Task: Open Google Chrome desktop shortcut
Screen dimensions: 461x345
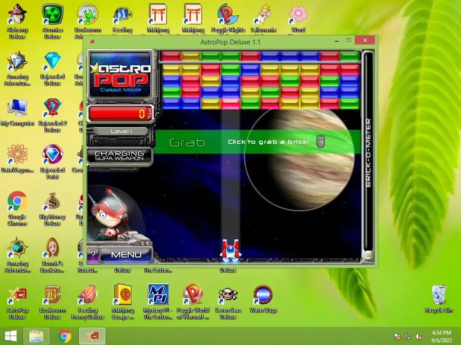Action: tap(18, 208)
